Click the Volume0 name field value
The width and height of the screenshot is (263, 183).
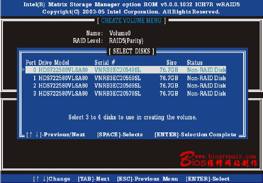120,33
